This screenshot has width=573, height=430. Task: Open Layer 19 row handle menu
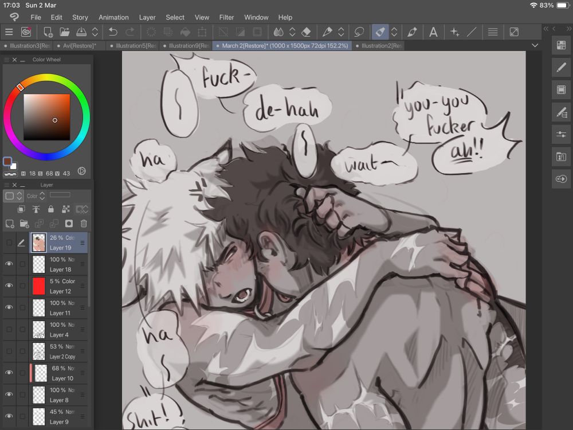[83, 243]
